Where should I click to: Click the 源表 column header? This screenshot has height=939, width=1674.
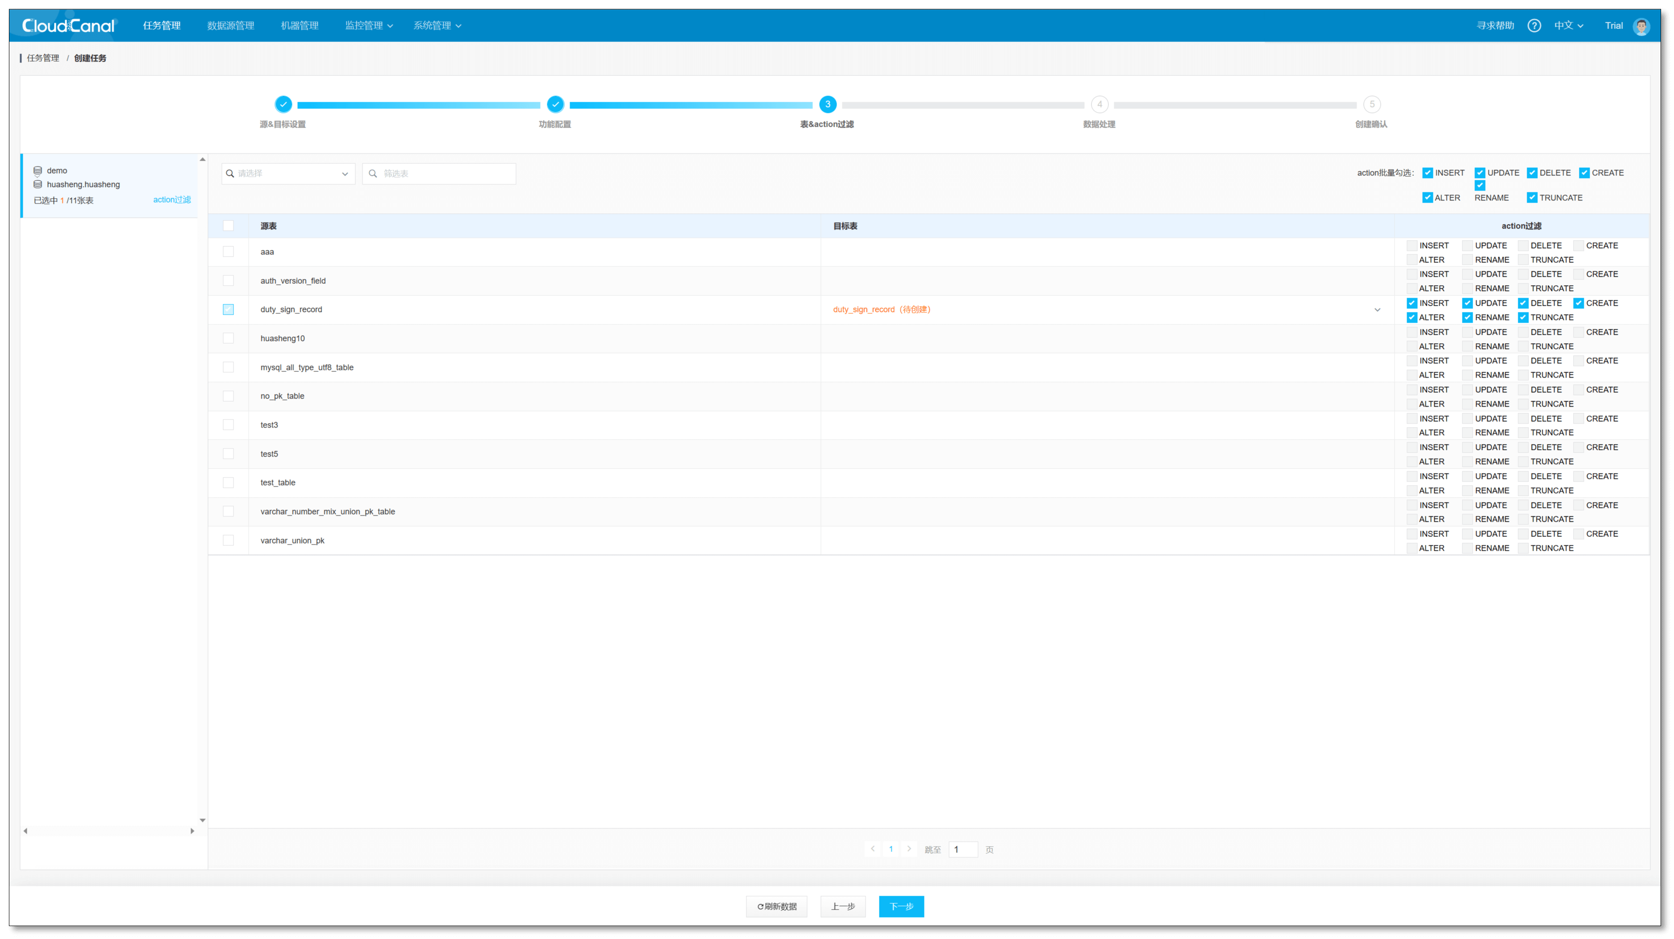pyautogui.click(x=268, y=226)
